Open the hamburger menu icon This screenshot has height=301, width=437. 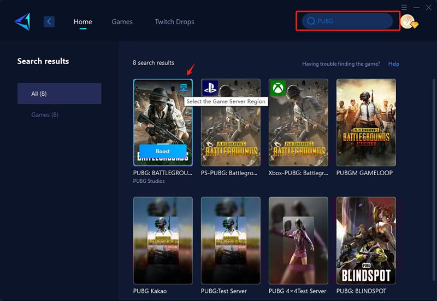click(x=404, y=7)
